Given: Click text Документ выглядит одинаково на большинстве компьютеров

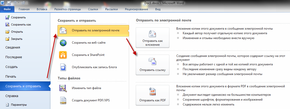Looking at the screenshot, I should coord(227,95).
